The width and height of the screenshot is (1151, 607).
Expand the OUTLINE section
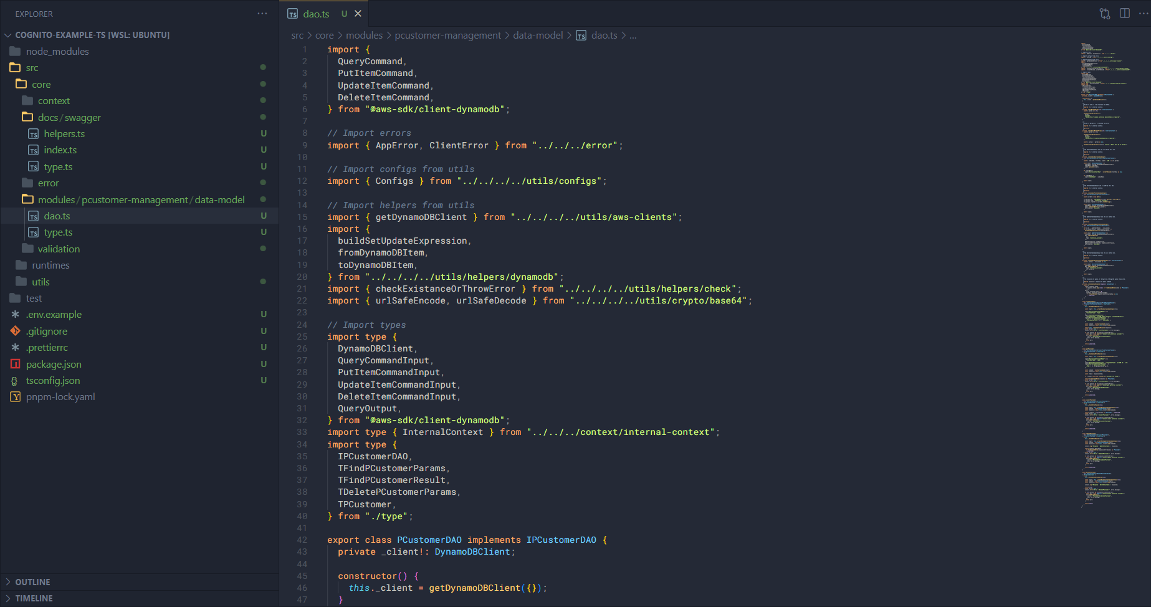[32, 582]
